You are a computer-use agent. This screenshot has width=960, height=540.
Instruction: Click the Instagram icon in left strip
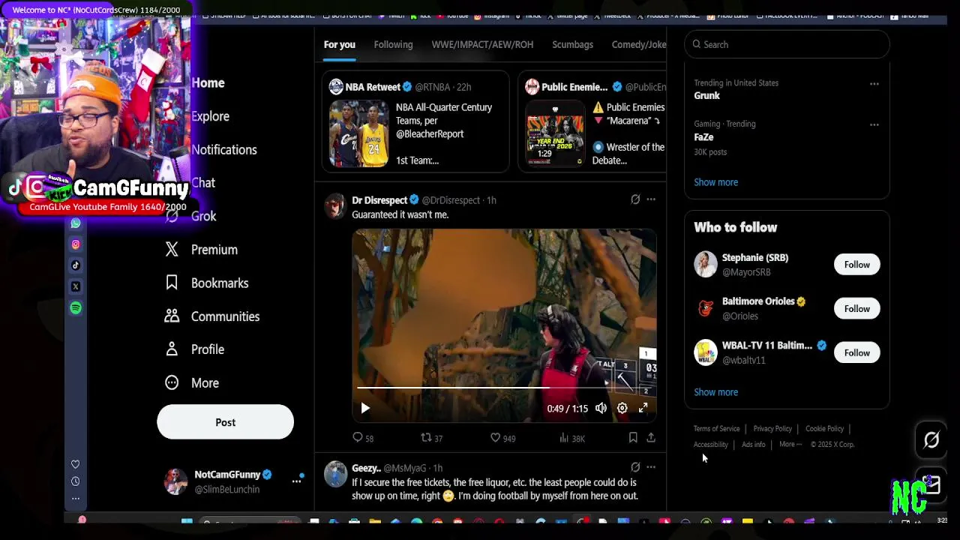tap(76, 244)
